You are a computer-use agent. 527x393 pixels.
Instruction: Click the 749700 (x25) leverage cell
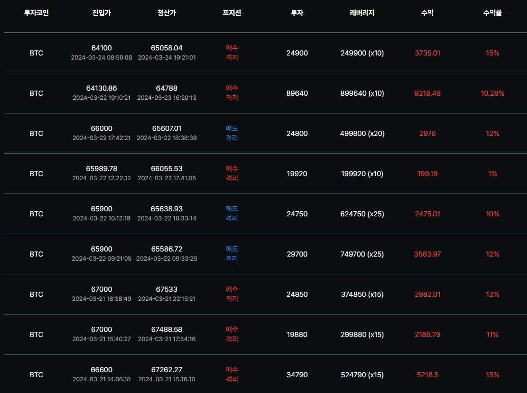(362, 254)
